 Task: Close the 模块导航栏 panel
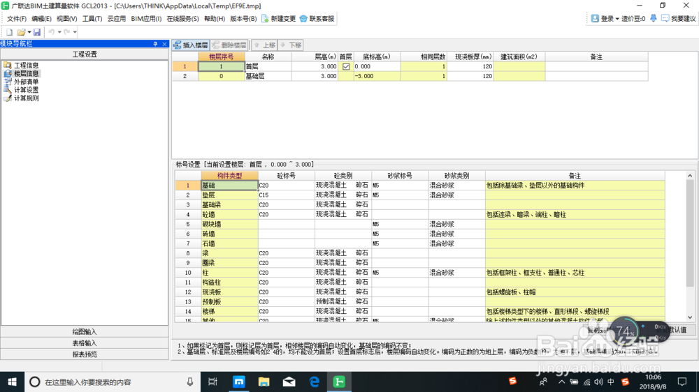point(164,44)
